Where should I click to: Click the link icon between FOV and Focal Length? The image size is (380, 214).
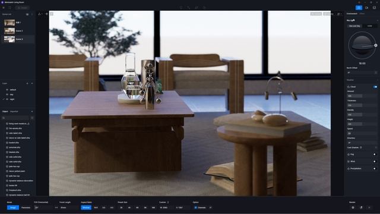coord(56,207)
